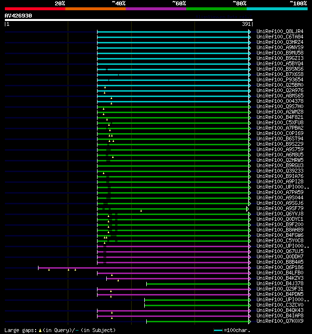Select hit label UniRef100_Q7K0X9
Screen dimensions: 312x334
coord(280,321)
